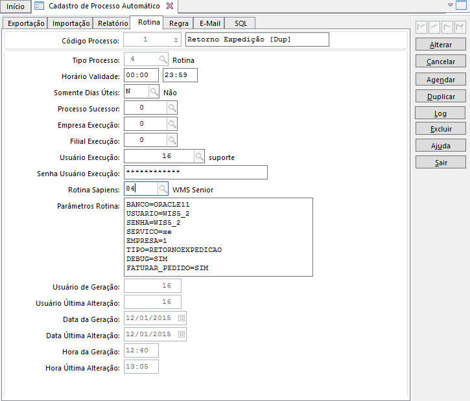Open the E-Mail tab

209,23
